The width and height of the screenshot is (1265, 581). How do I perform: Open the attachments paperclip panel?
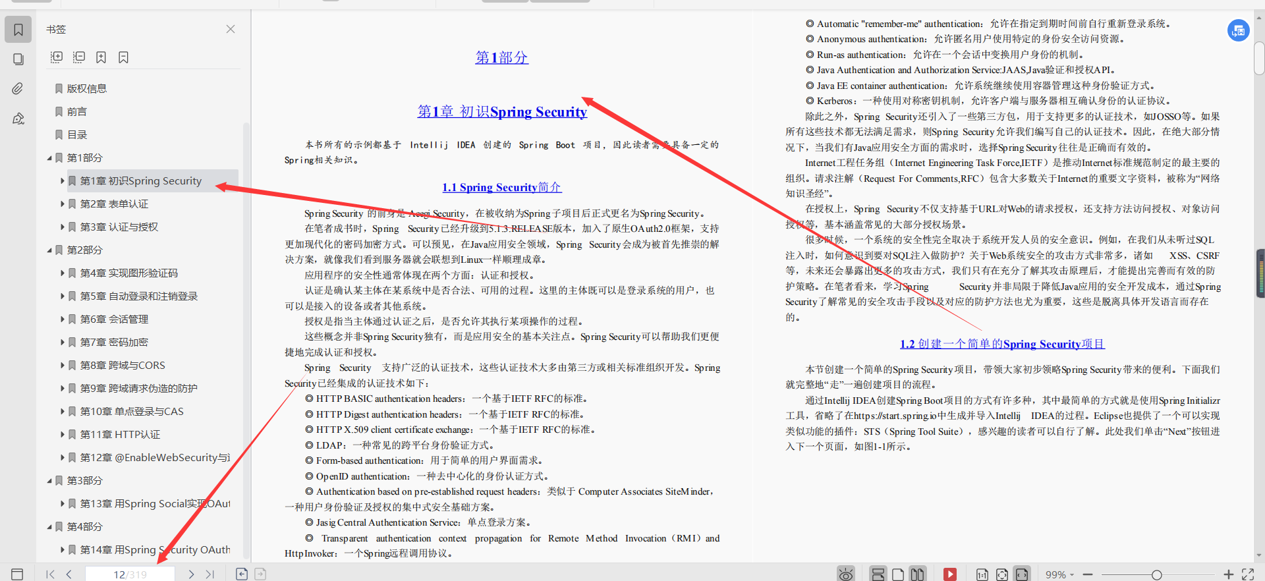point(18,88)
